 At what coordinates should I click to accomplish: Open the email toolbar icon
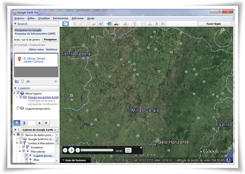tap(144, 24)
